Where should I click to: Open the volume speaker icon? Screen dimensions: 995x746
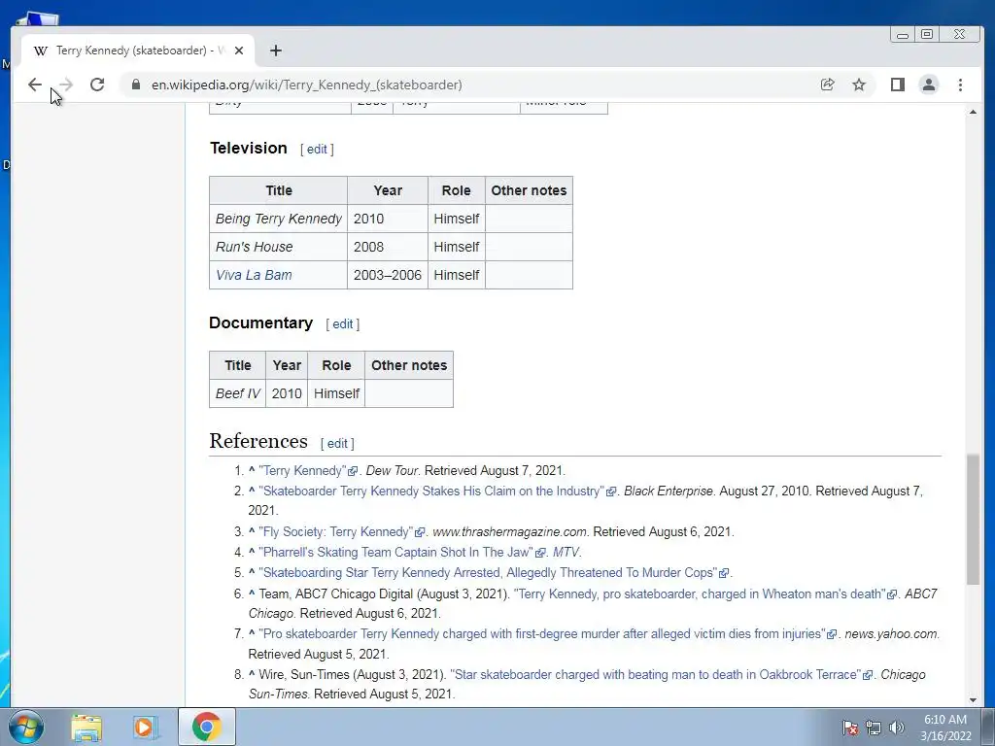click(897, 728)
